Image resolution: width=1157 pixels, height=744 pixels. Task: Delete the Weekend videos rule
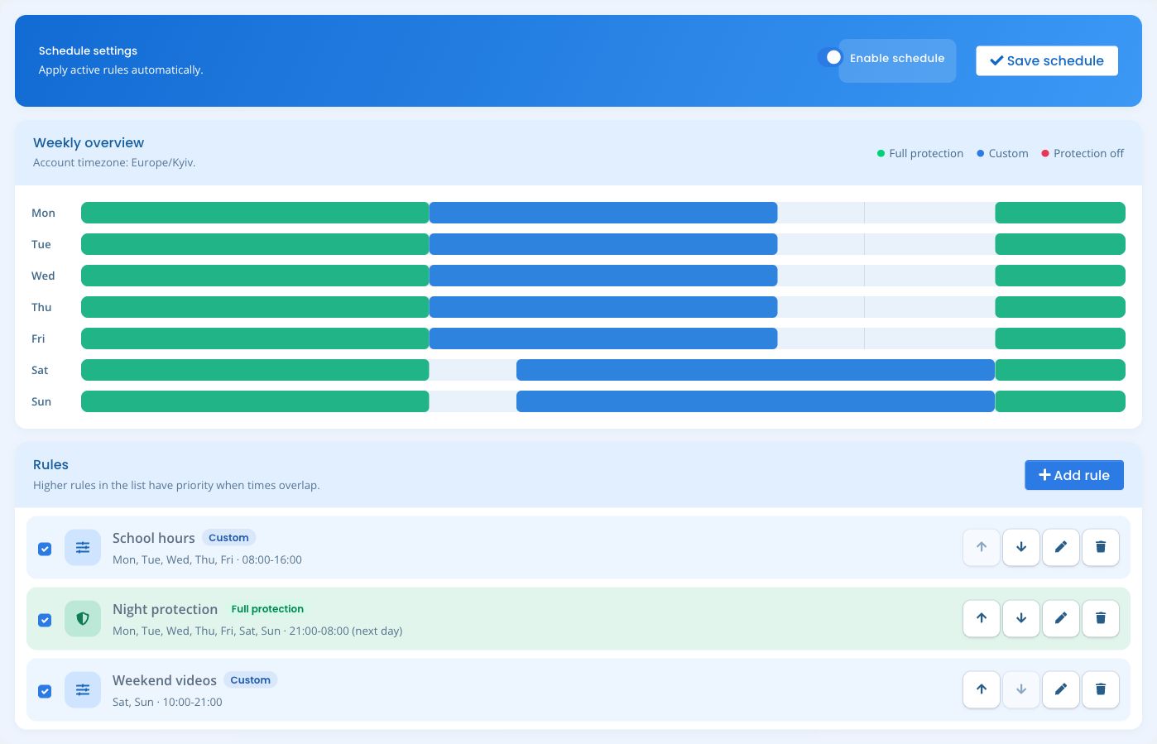click(1101, 689)
